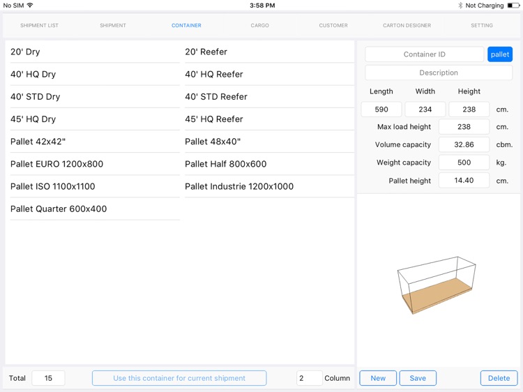This screenshot has width=523, height=392.
Task: Switch to the Shipment tab
Action: (x=113, y=25)
